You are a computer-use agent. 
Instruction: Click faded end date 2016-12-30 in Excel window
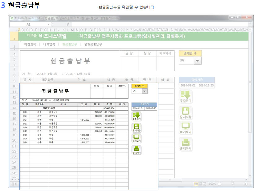[206, 85]
